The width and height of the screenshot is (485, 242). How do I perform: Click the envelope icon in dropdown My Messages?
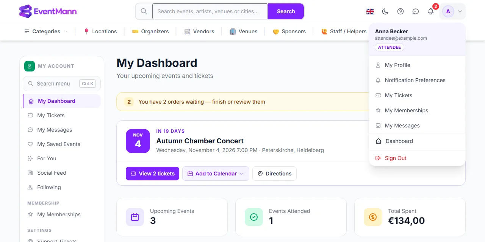click(x=378, y=126)
